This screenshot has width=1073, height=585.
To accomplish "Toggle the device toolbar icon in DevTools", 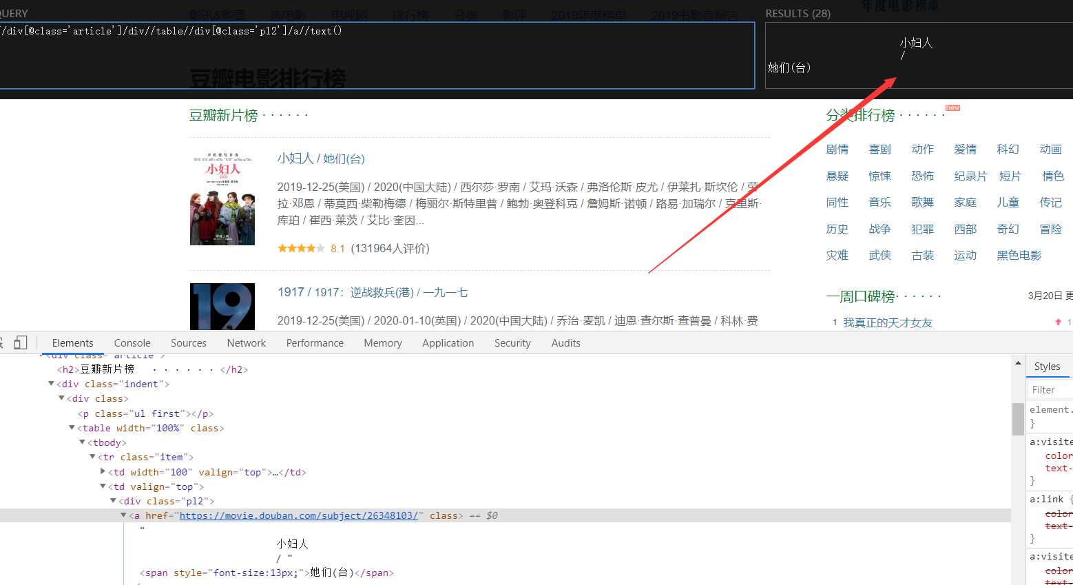I will point(21,342).
